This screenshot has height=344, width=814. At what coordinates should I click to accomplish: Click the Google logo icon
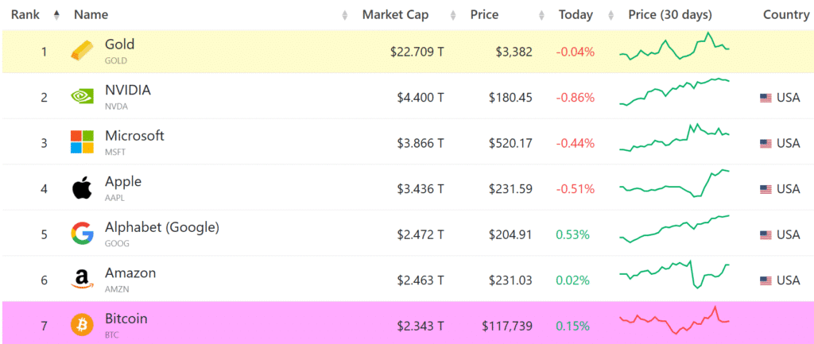[82, 234]
